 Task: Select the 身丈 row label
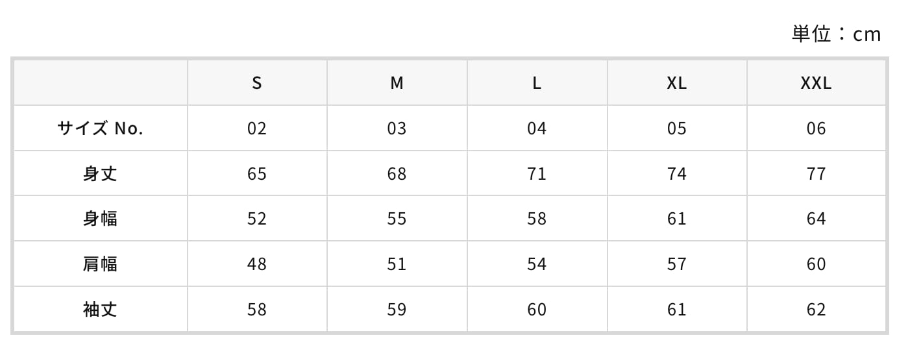[x=100, y=174]
